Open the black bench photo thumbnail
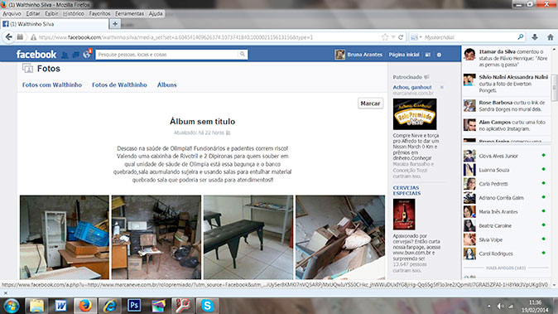Viewport: 558px width, 314px height. point(248,237)
